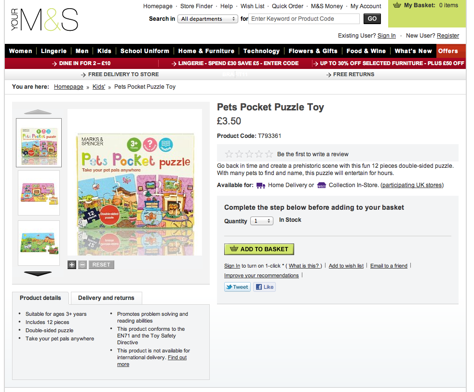Click the What is this? link
The width and height of the screenshot is (474, 392).
(304, 266)
